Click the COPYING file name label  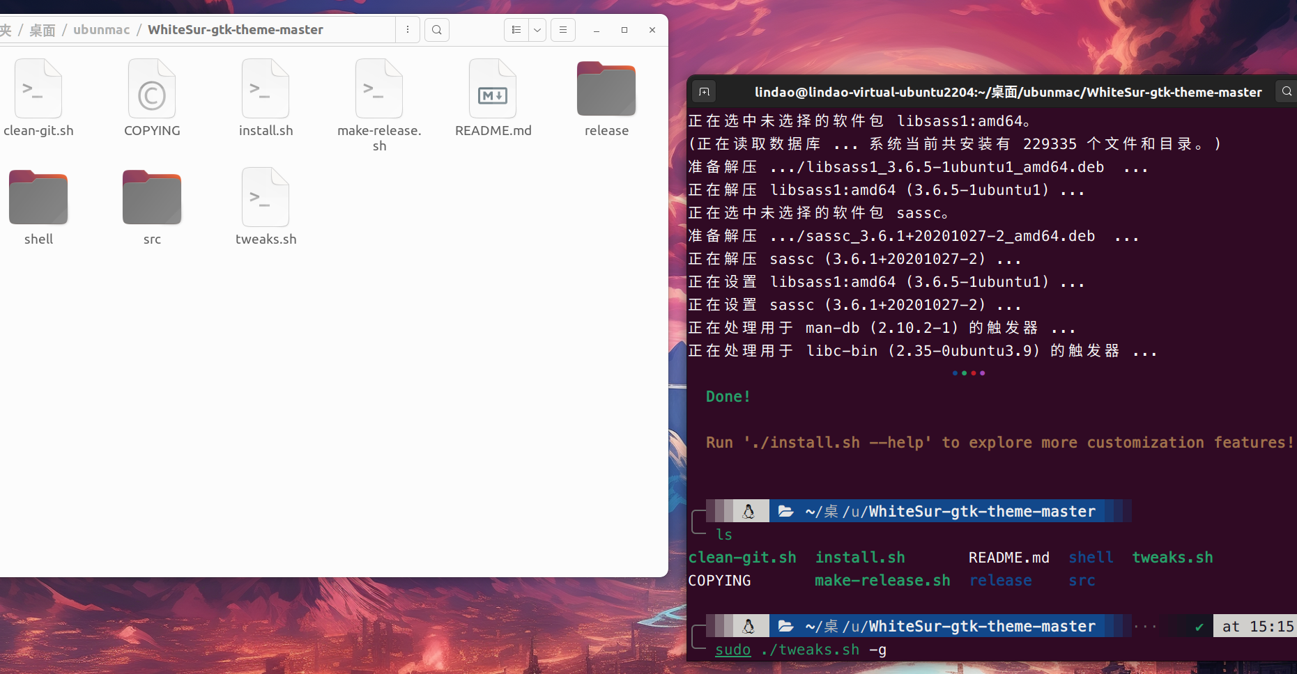pyautogui.click(x=152, y=131)
